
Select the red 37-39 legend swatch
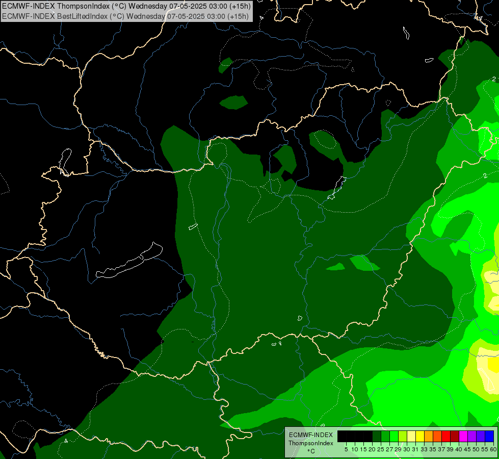coord(446,436)
